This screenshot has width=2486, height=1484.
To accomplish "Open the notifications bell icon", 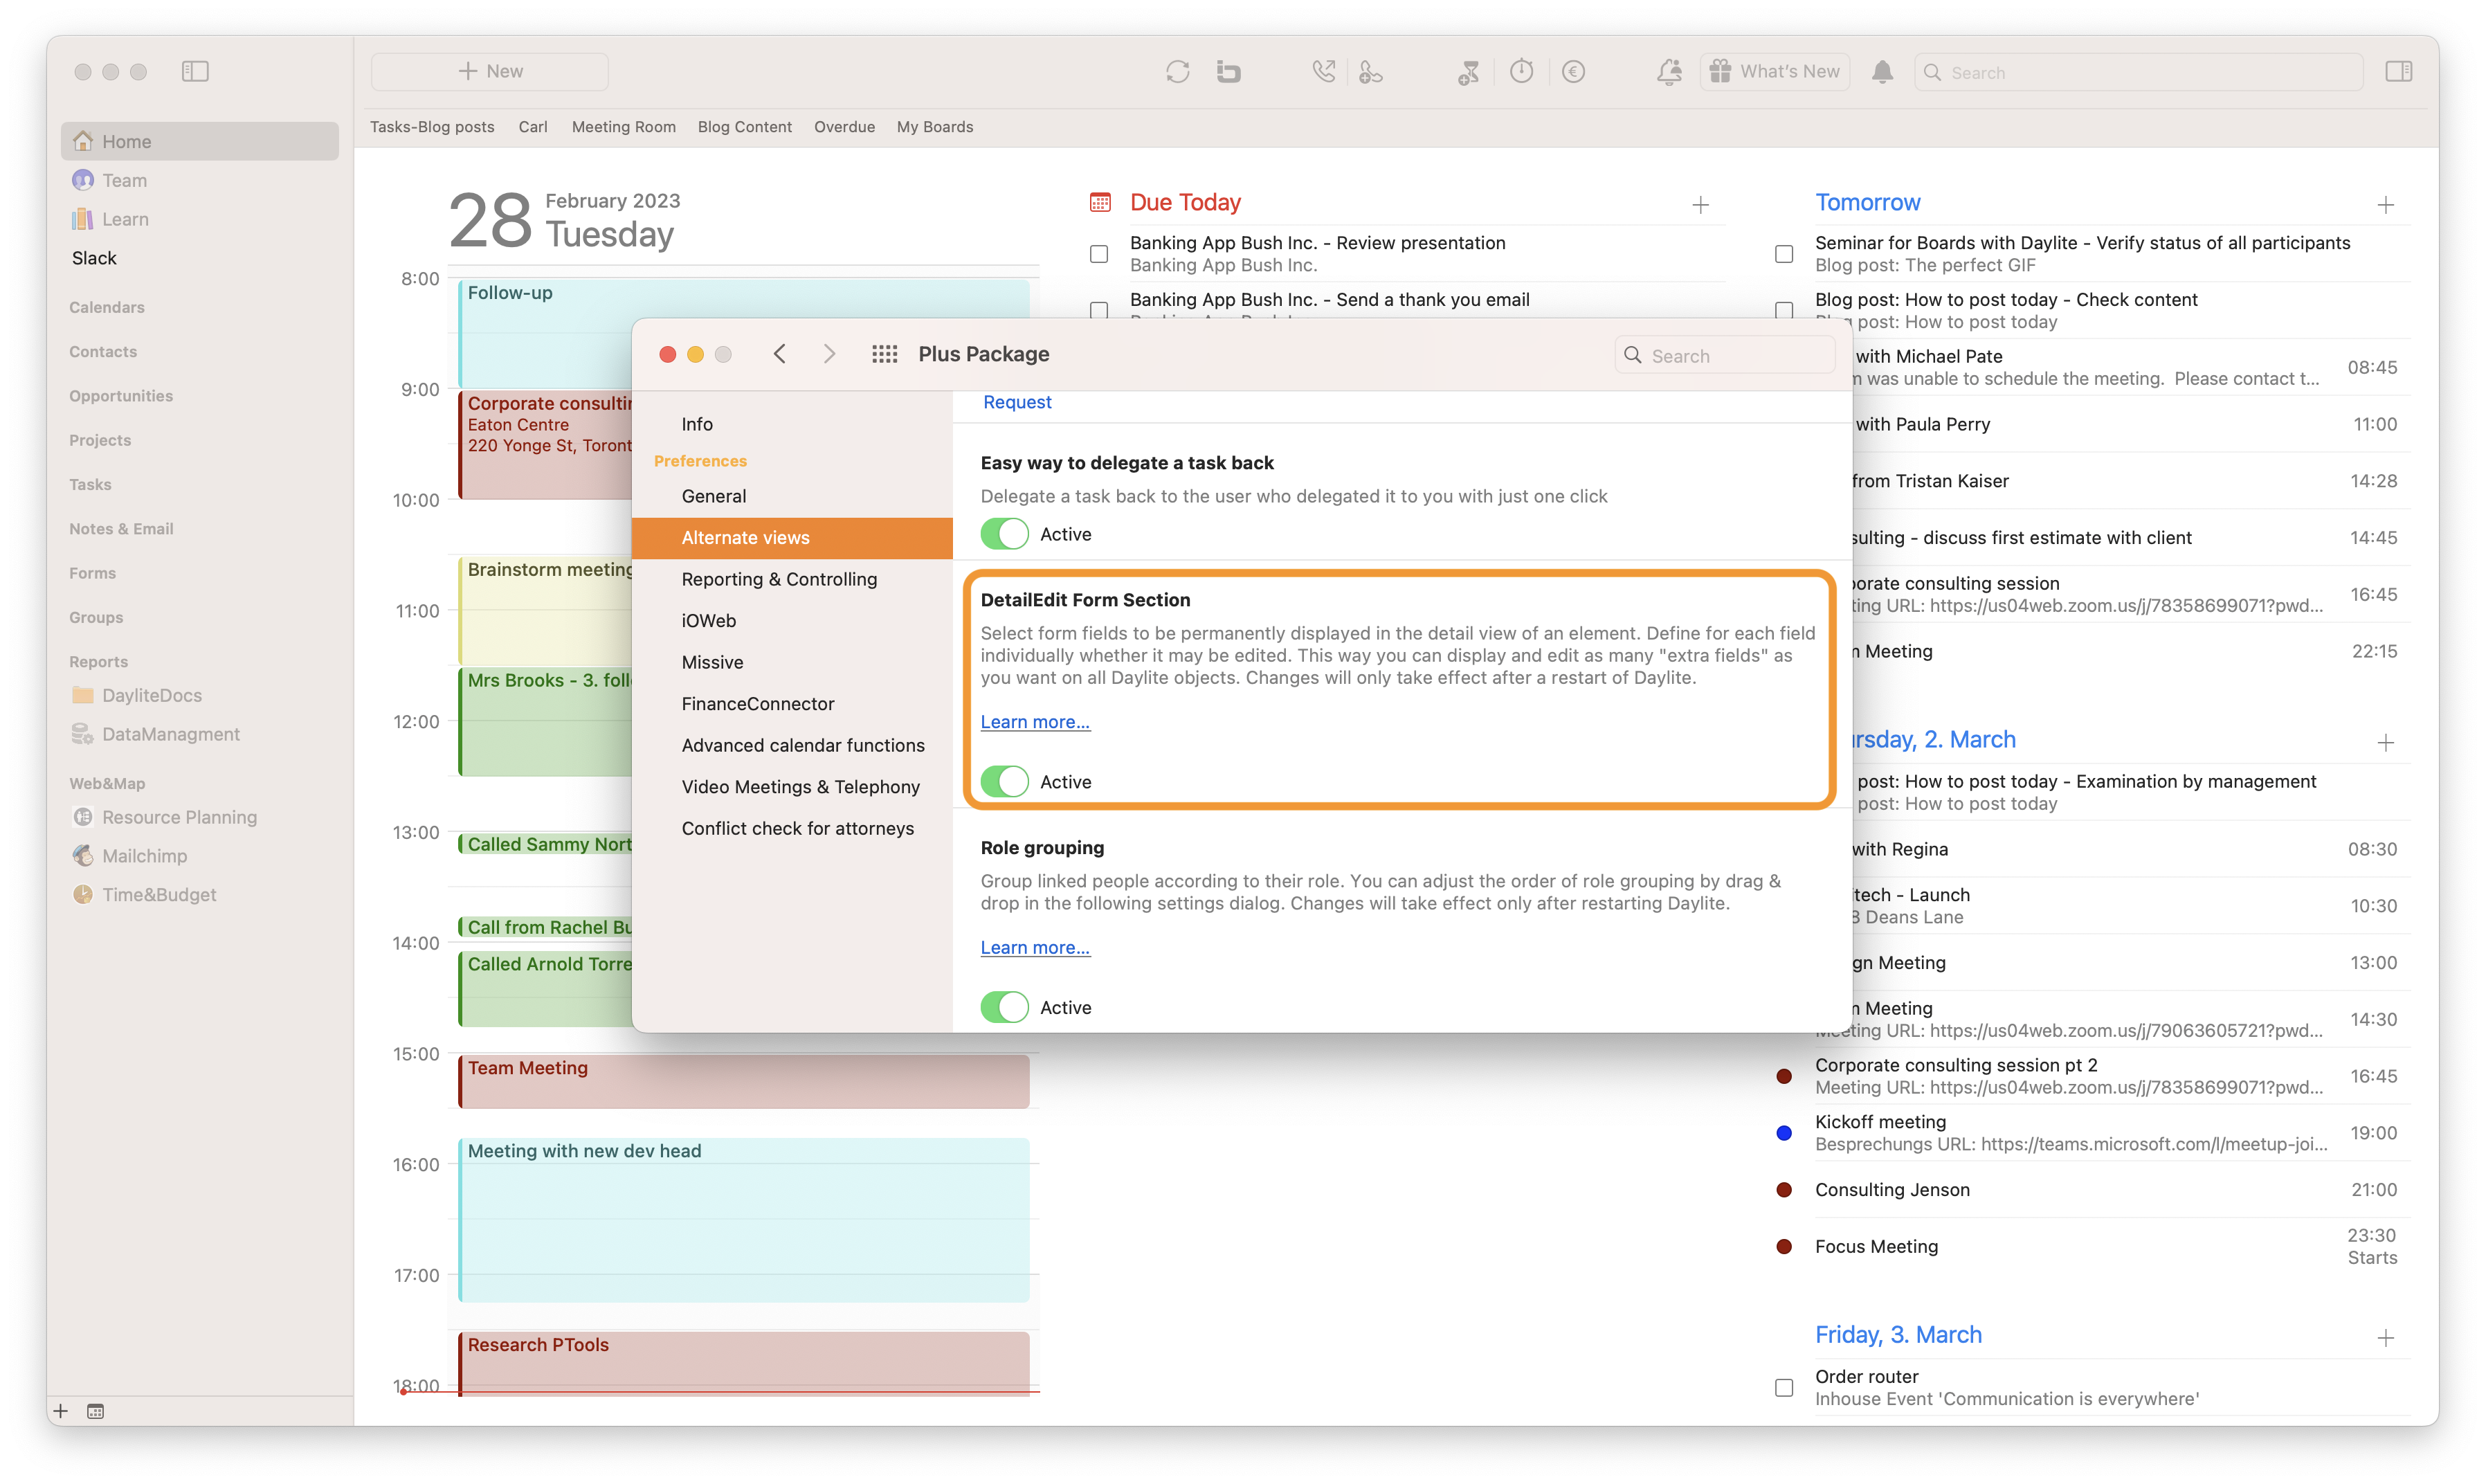I will (x=1882, y=71).
